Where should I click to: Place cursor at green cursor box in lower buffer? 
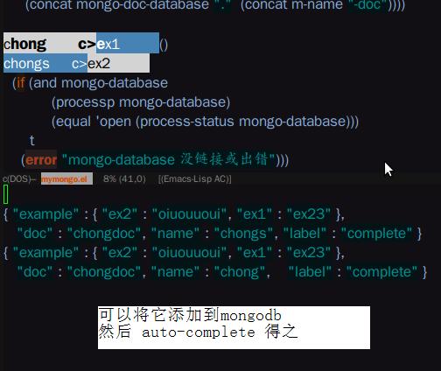[x=6, y=194]
